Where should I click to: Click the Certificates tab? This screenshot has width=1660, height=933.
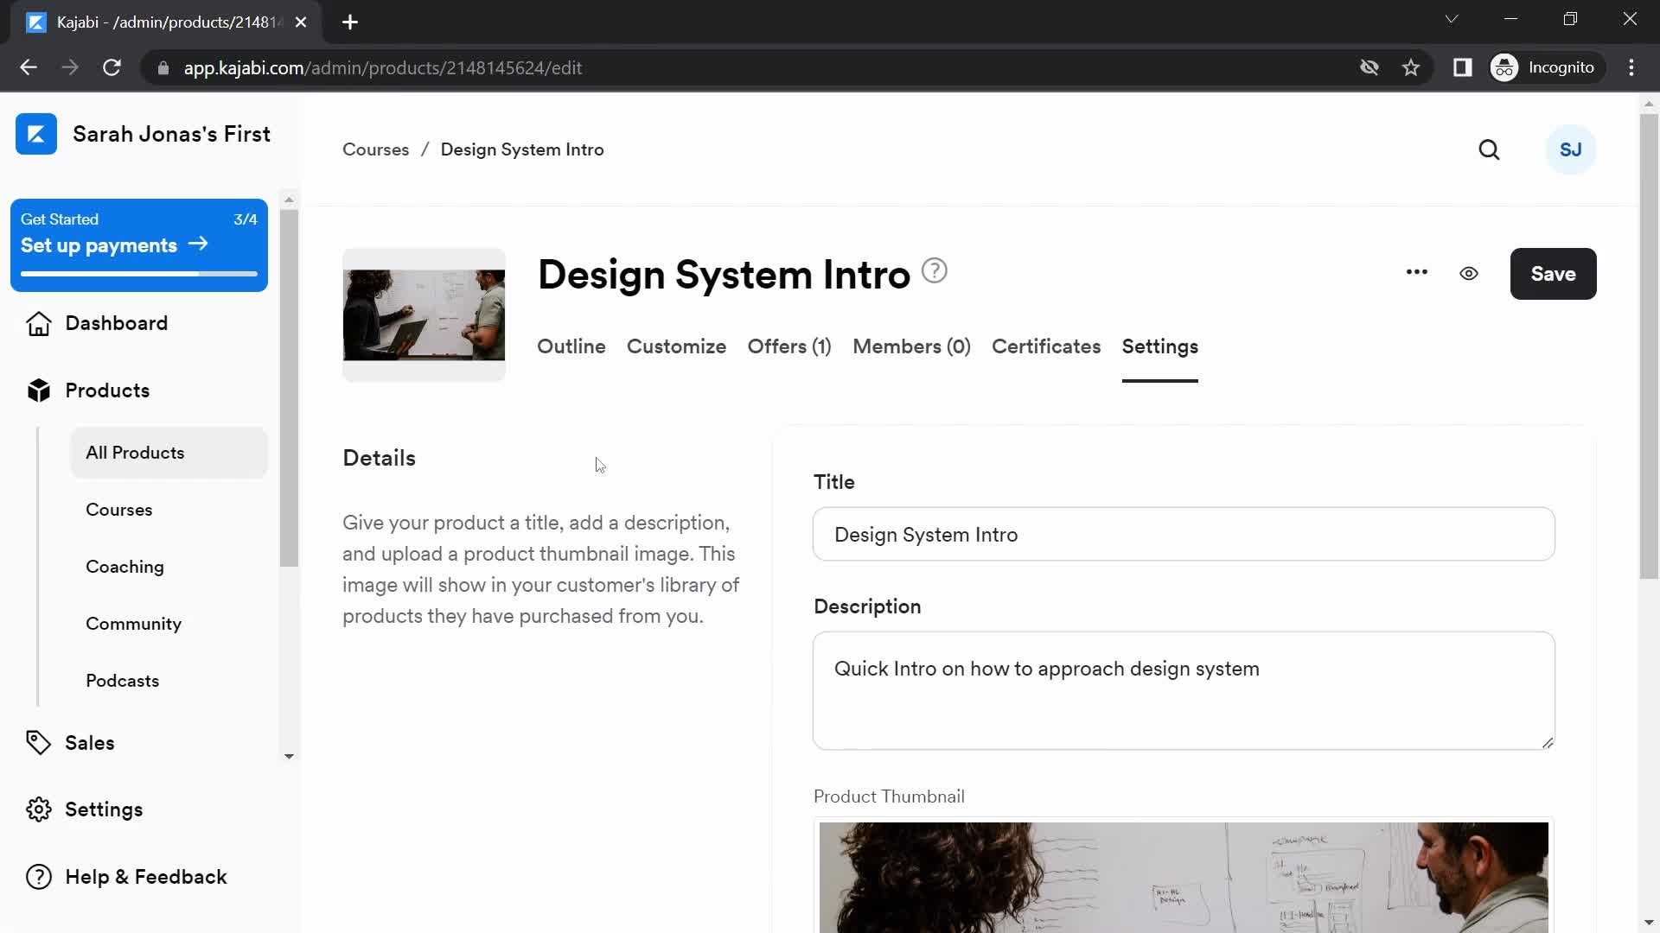1045,346
